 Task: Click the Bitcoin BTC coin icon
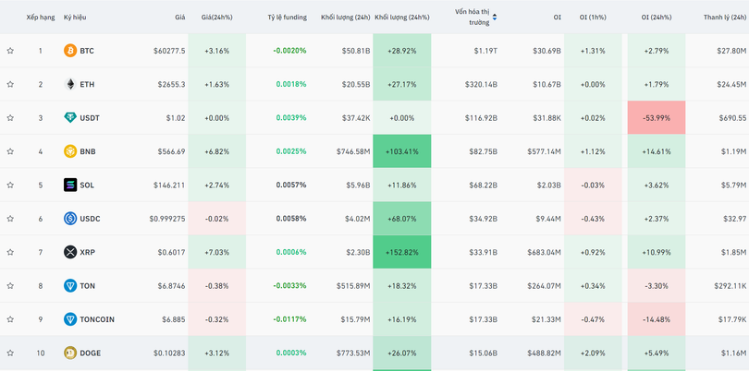pyautogui.click(x=70, y=51)
